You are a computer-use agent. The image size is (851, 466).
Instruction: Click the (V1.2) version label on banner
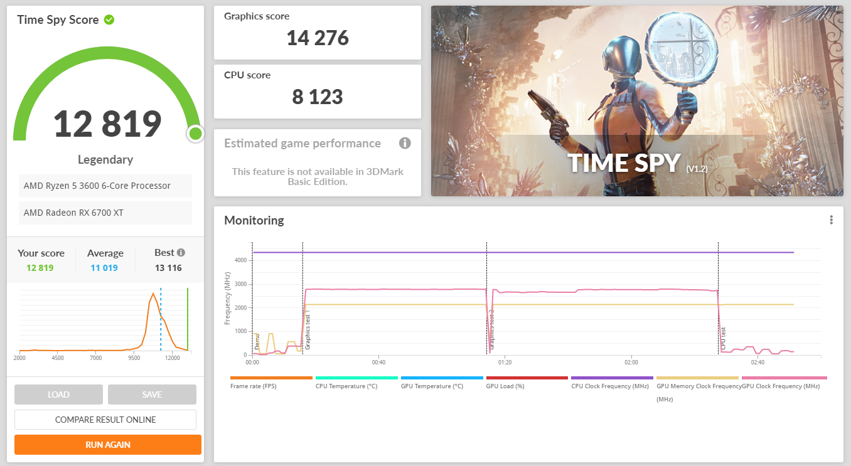(697, 168)
